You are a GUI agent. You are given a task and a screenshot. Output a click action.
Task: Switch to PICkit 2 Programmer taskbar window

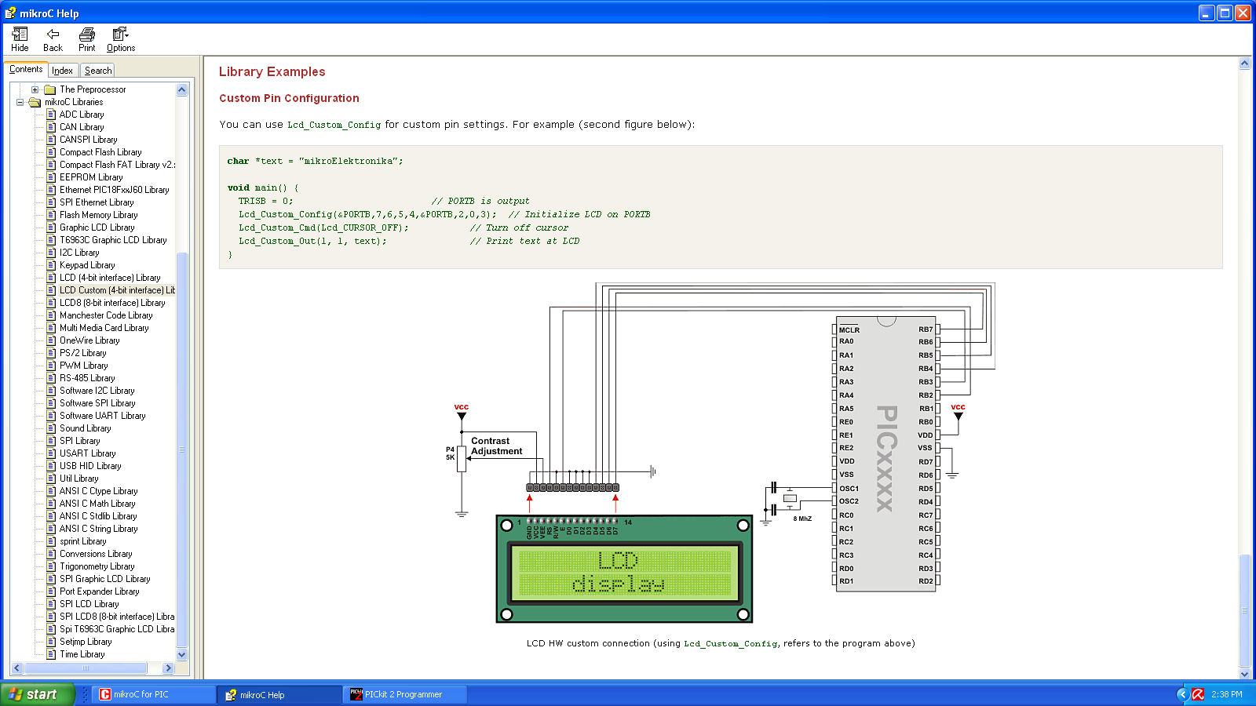pyautogui.click(x=405, y=694)
